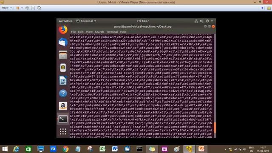This screenshot has width=272, height=153.
Task: Open the Edit menu in Terminal
Action: click(81, 32)
